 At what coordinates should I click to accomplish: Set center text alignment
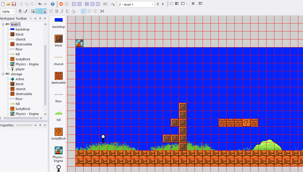point(89,11)
